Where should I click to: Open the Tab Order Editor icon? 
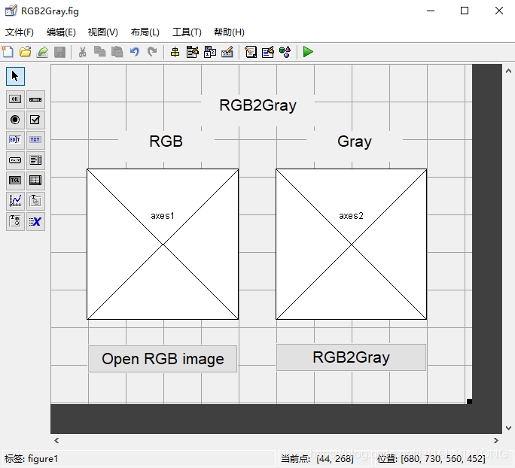(x=210, y=52)
